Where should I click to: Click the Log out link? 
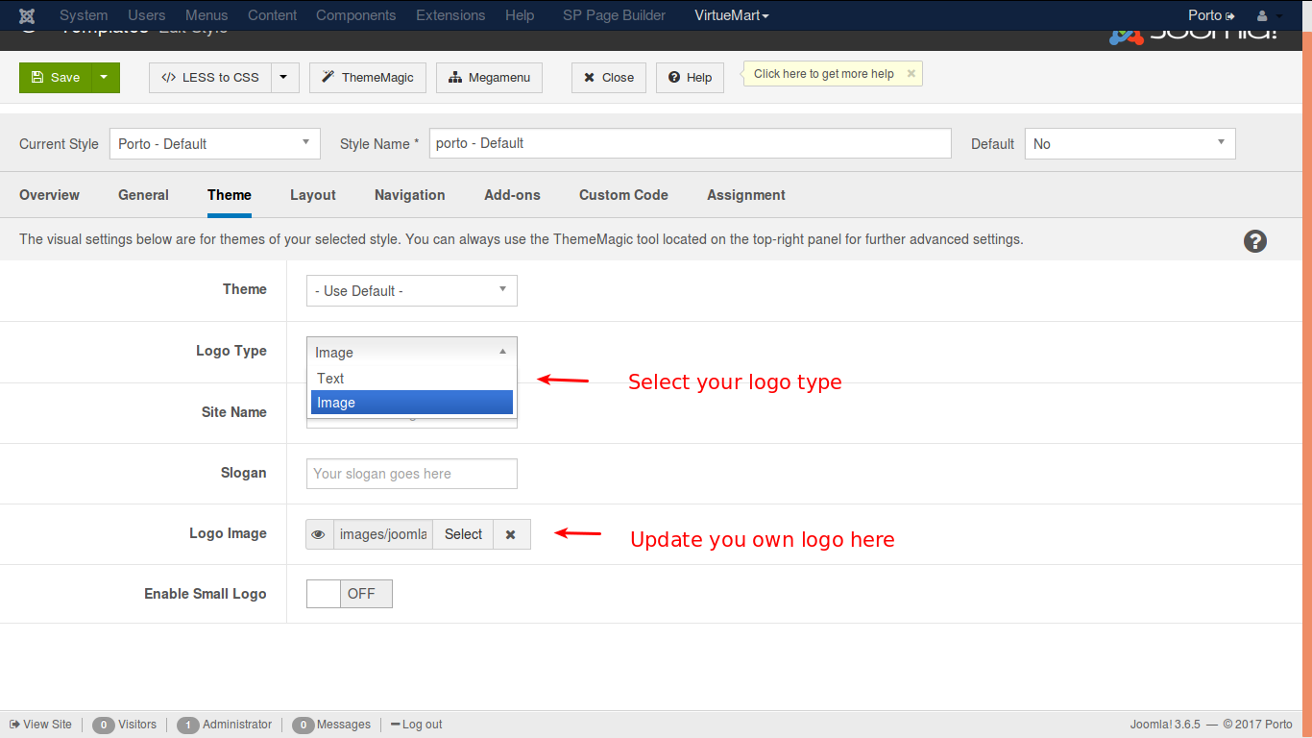tap(417, 725)
